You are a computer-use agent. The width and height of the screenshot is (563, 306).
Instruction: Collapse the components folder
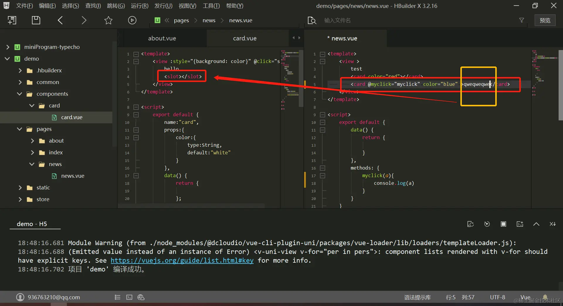(x=20, y=94)
